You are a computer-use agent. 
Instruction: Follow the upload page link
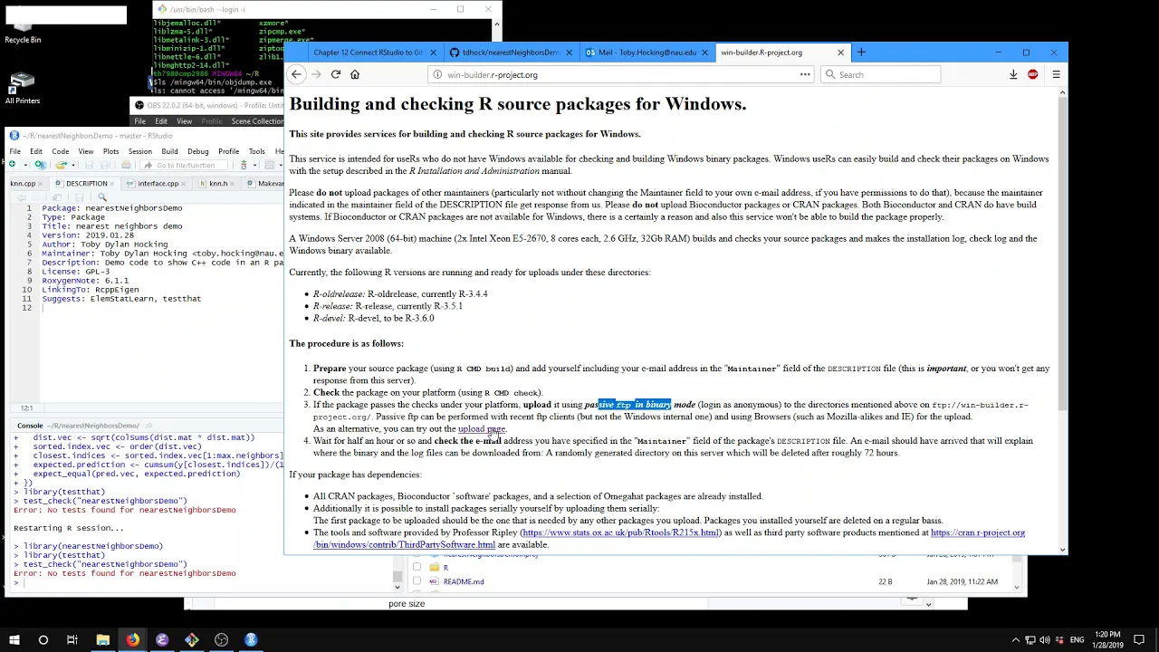coord(482,429)
